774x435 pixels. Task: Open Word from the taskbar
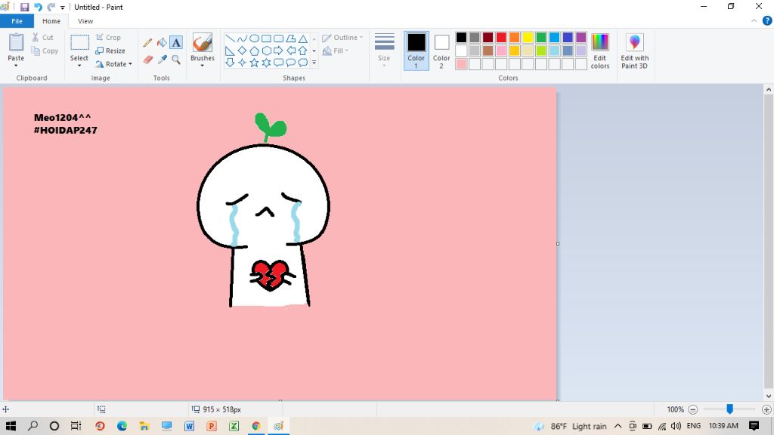pos(189,426)
